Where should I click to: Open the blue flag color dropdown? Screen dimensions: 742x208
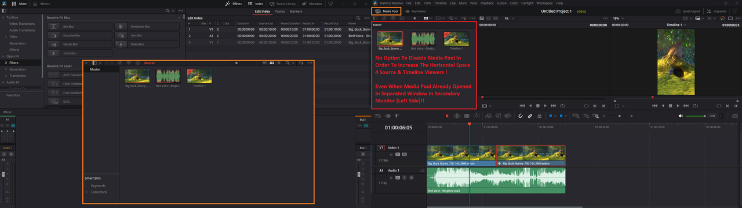[556, 116]
